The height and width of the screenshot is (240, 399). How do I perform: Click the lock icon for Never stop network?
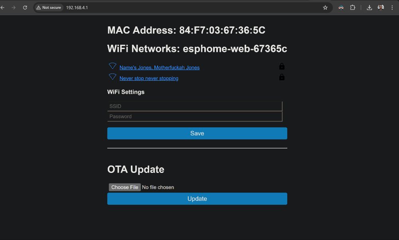click(282, 77)
